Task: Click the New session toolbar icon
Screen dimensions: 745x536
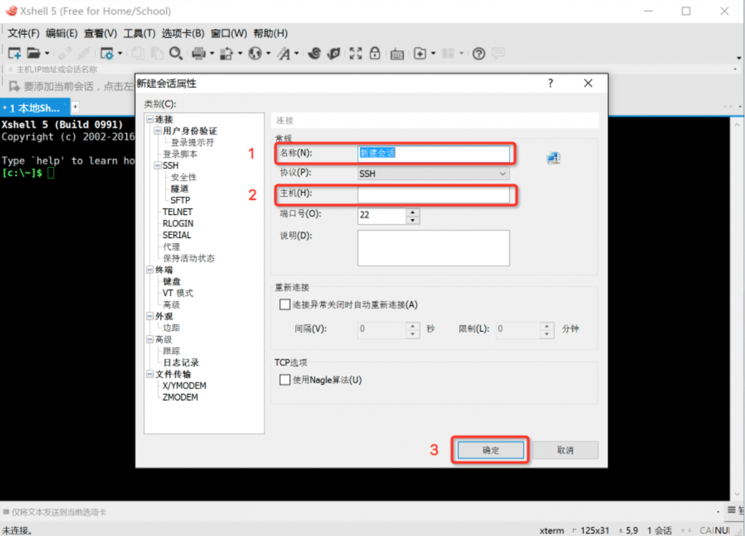Action: point(15,54)
